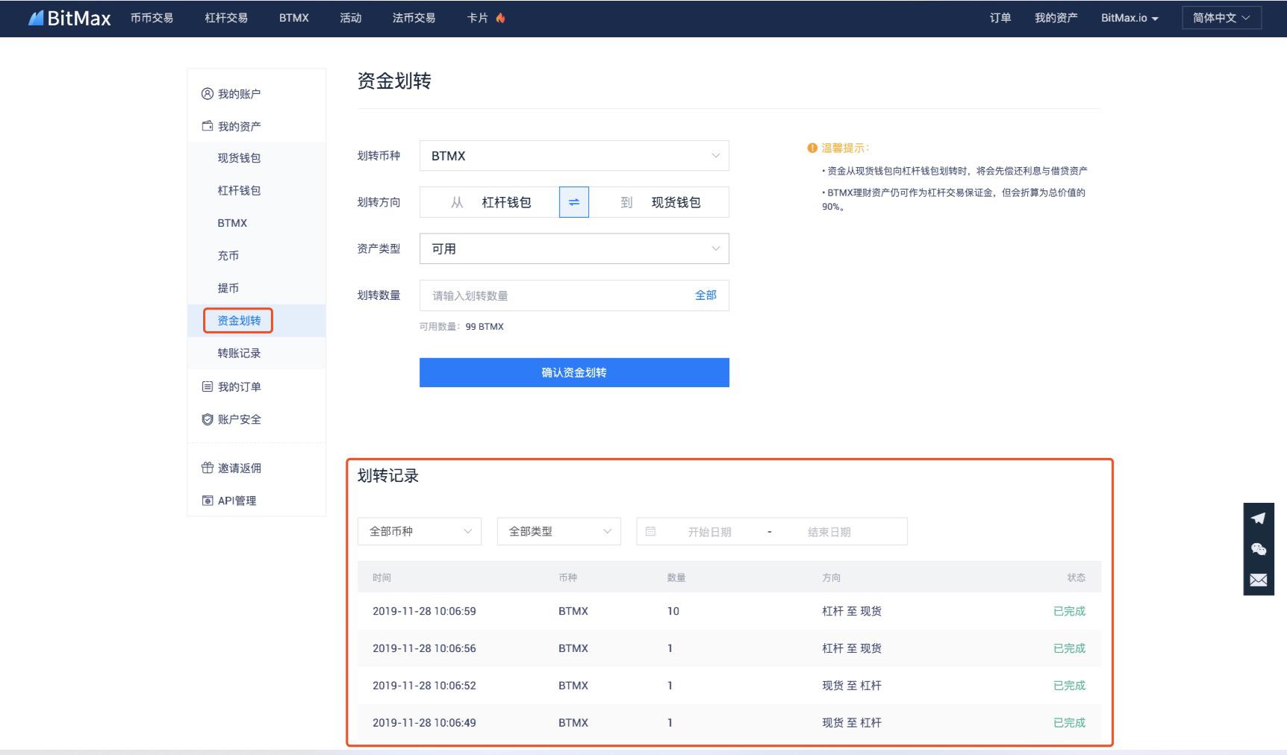Go to 我的资产 in the top bar

[1056, 18]
